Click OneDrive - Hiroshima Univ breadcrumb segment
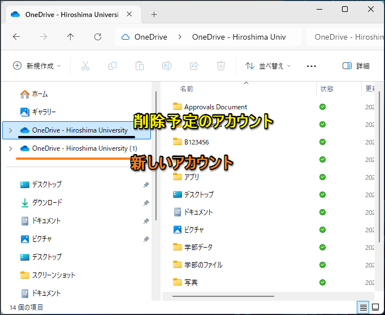The height and width of the screenshot is (315, 385). 239,37
